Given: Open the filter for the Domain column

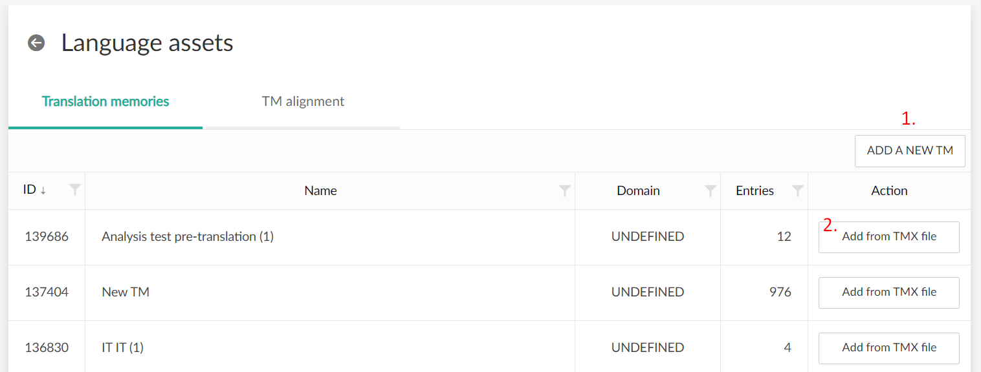Looking at the screenshot, I should click(x=711, y=191).
